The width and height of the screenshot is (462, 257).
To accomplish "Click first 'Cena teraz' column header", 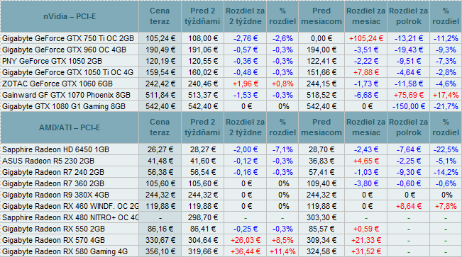I will (x=160, y=16).
